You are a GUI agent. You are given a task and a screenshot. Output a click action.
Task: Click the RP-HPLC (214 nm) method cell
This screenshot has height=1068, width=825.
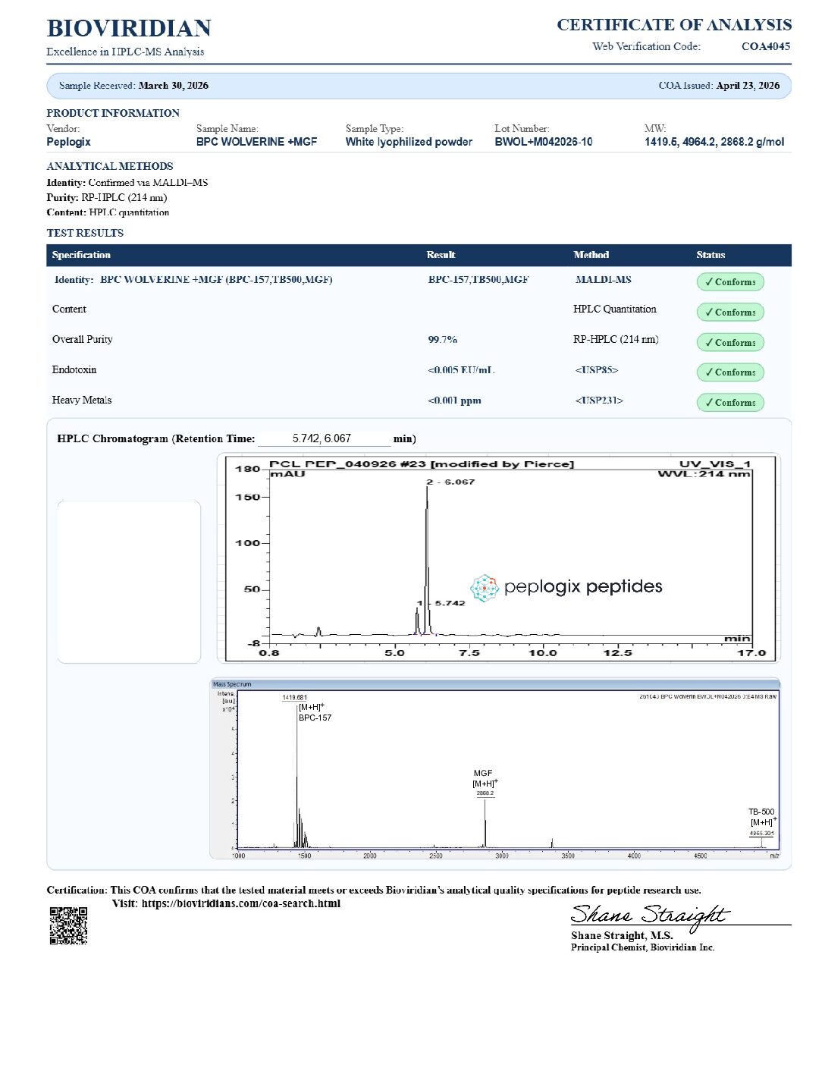point(616,340)
